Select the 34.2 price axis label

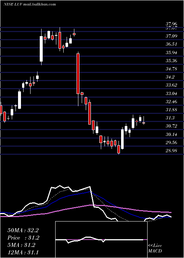click(170, 77)
